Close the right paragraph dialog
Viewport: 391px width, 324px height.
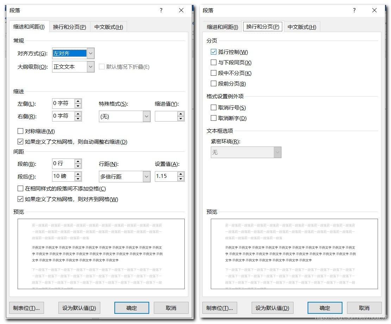(374, 10)
